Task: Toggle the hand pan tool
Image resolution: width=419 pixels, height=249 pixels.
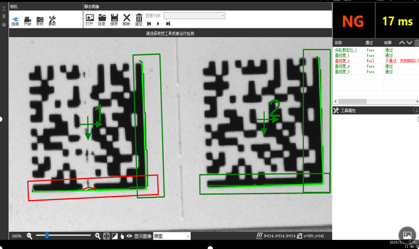Action: tap(122, 236)
